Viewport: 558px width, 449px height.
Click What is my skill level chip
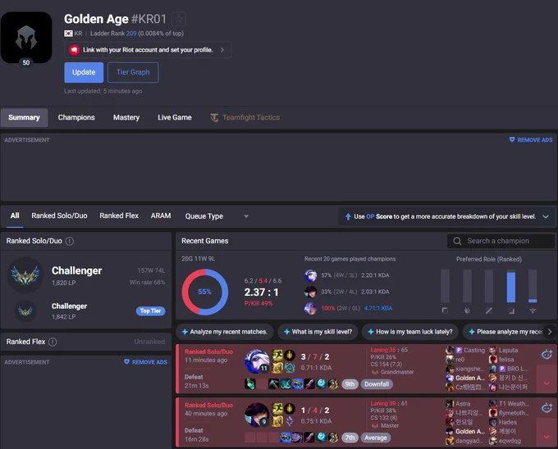click(318, 332)
